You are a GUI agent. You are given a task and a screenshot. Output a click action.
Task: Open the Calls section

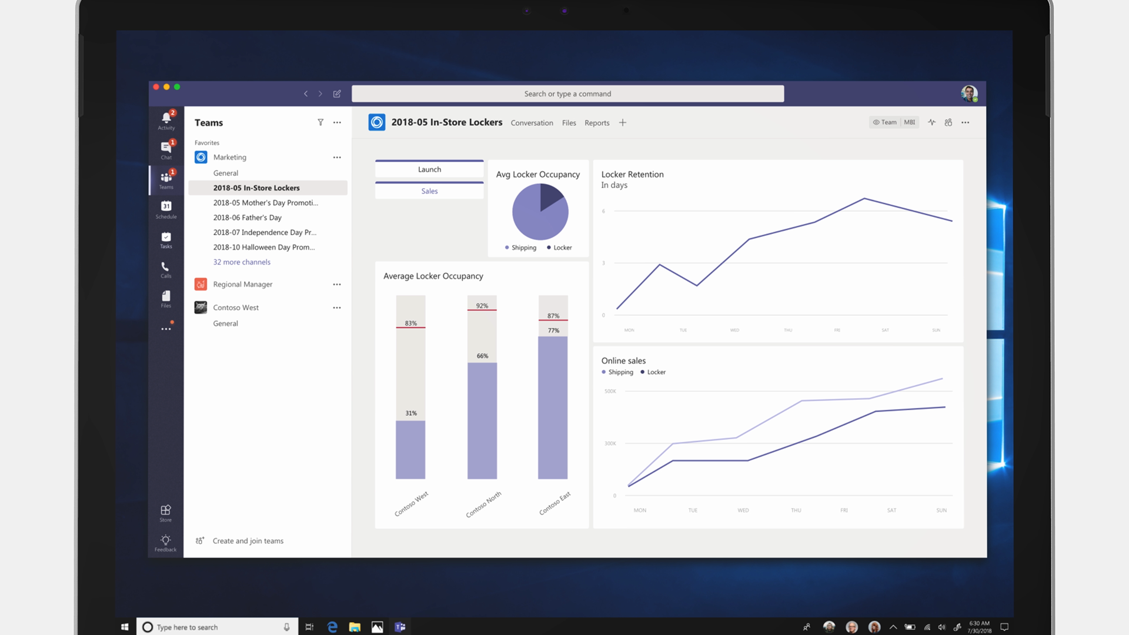pyautogui.click(x=166, y=269)
